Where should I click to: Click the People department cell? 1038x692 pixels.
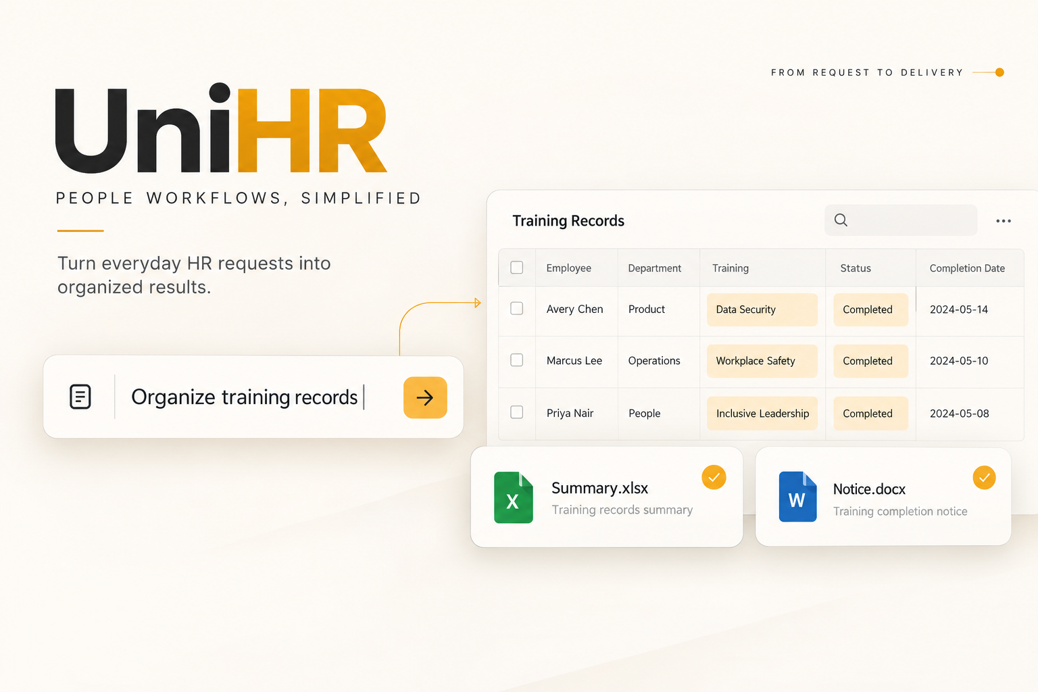pos(645,413)
